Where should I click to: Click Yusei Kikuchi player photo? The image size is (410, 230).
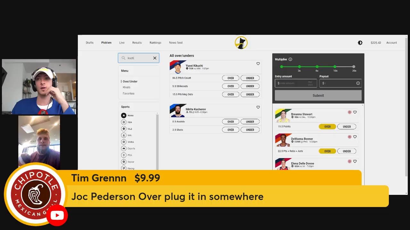(178, 67)
